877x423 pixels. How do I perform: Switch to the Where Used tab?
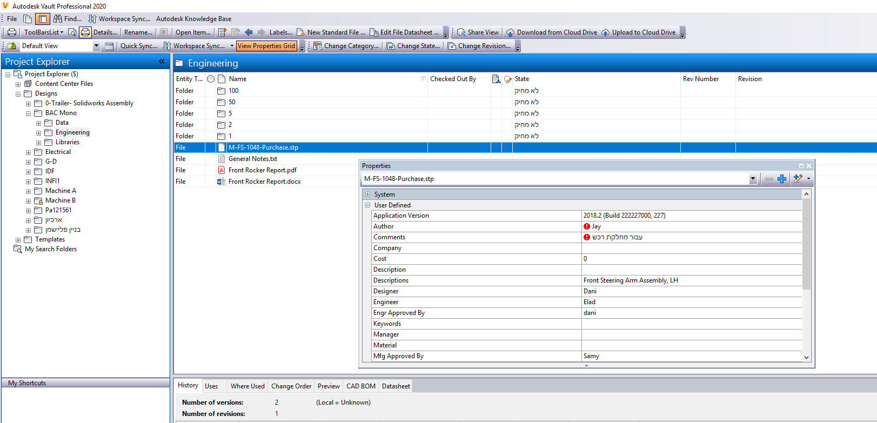pyautogui.click(x=247, y=386)
